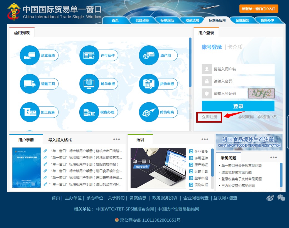Image resolution: width=289 pixels, height=228 pixels.
Task: Open the three-dot menu beside 导入报文格式
Action: point(116,140)
